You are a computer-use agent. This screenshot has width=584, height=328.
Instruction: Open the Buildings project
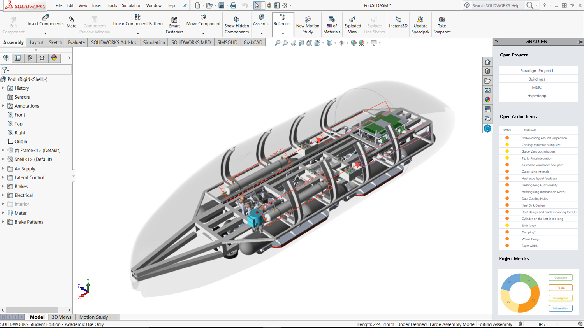pos(537,79)
